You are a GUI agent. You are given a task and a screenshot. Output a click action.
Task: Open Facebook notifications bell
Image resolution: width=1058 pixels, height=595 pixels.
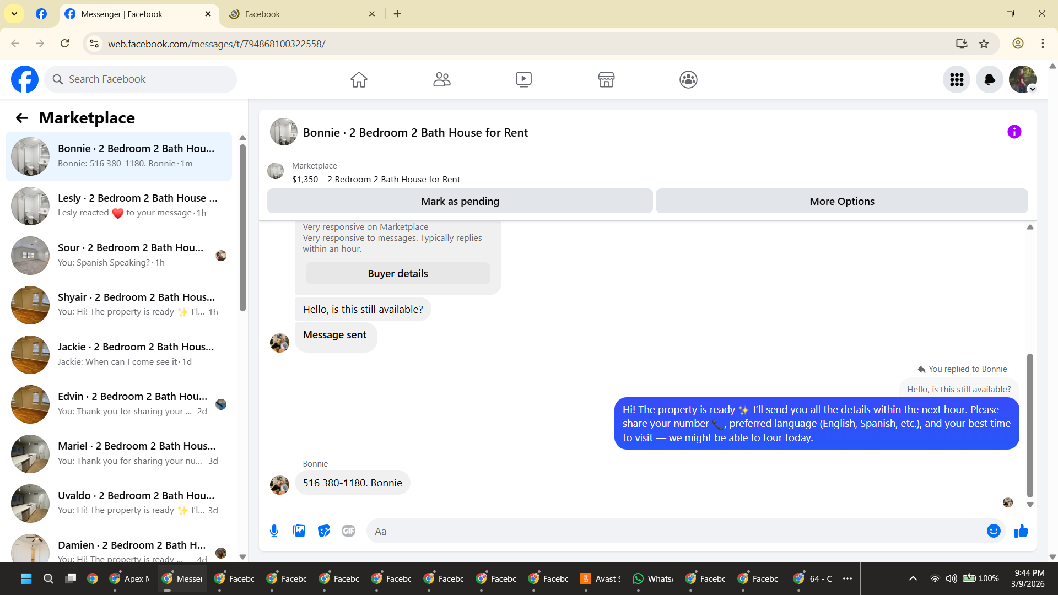click(x=989, y=79)
